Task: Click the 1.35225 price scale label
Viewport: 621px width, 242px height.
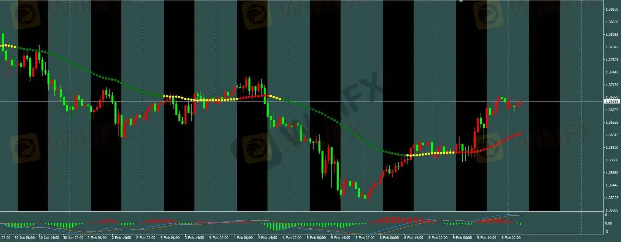Action: pyautogui.click(x=612, y=197)
